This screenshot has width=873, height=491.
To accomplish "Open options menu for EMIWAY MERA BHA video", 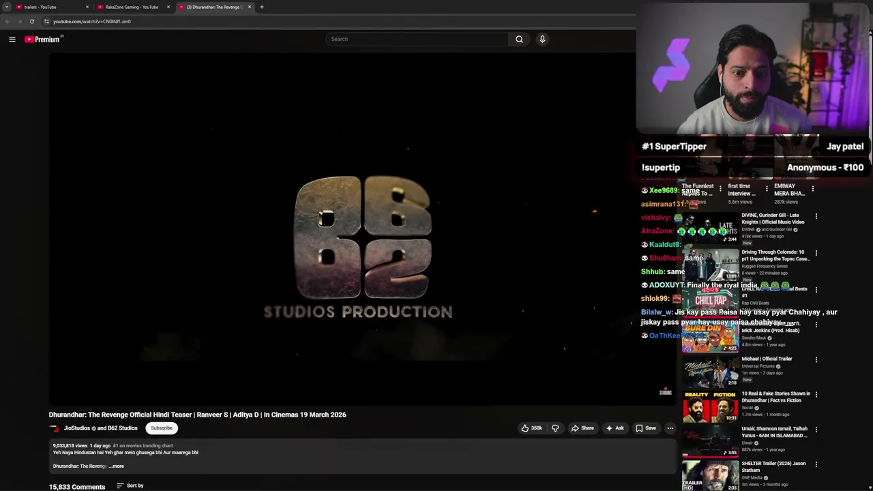I will pyautogui.click(x=812, y=189).
